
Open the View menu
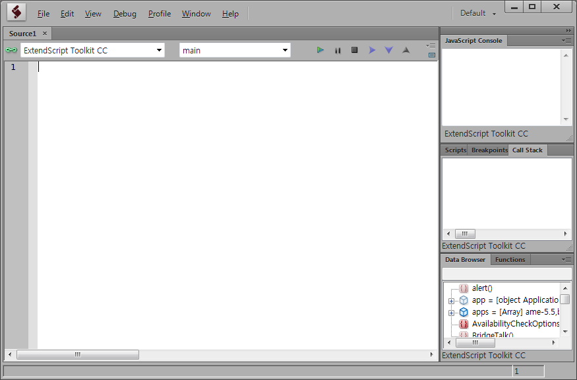click(x=93, y=14)
